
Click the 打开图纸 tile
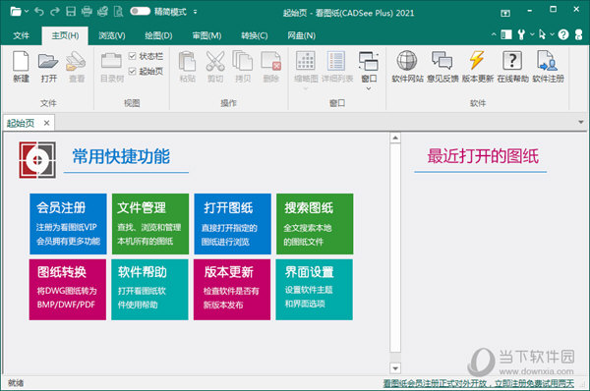[232, 224]
